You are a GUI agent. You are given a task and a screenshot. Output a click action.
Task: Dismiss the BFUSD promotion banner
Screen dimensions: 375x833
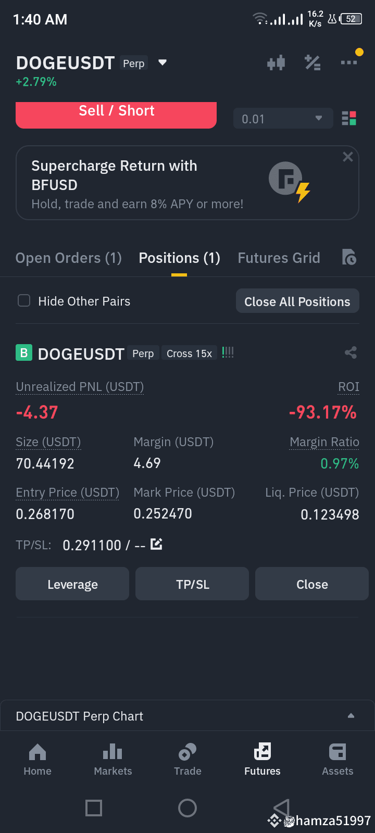[x=348, y=157]
